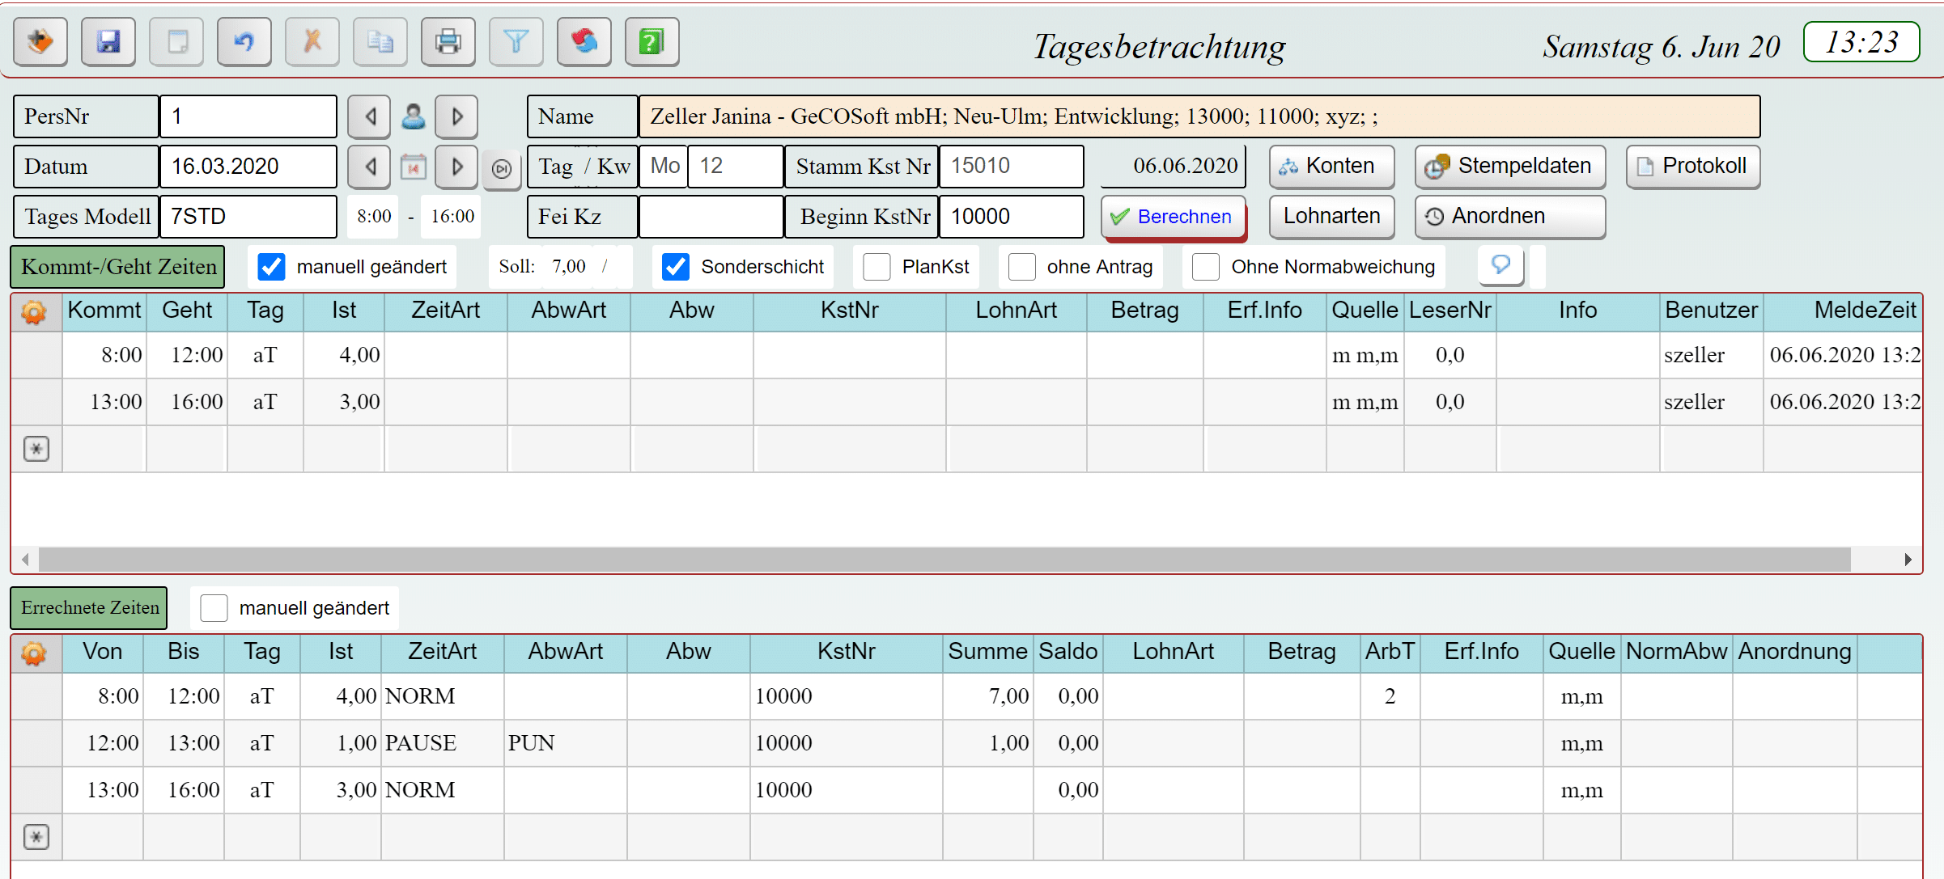Image resolution: width=1944 pixels, height=879 pixels.
Task: Go to previous day arrow beside Datum
Action: pos(369,167)
